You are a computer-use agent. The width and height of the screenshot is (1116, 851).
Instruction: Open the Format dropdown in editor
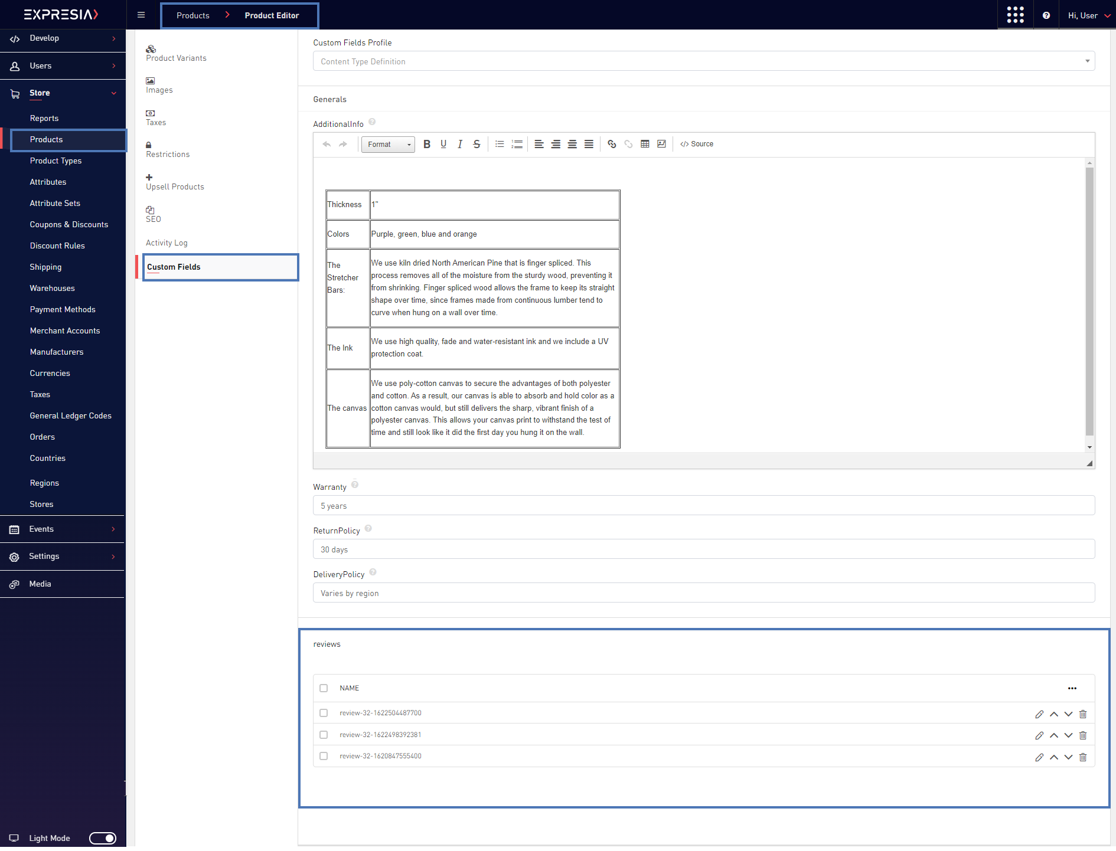point(388,145)
